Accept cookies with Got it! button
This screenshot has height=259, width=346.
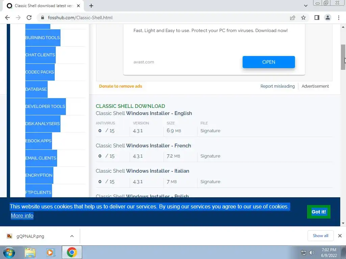(x=319, y=212)
